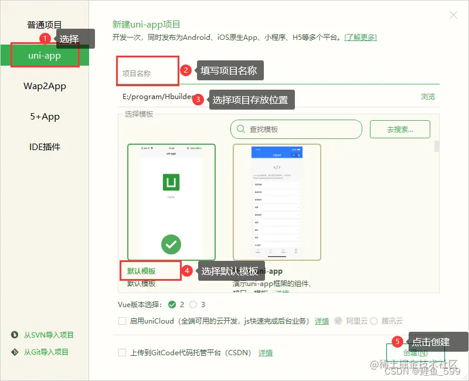Click the Git import project icon
This screenshot has width=469, height=381.
(x=14, y=352)
